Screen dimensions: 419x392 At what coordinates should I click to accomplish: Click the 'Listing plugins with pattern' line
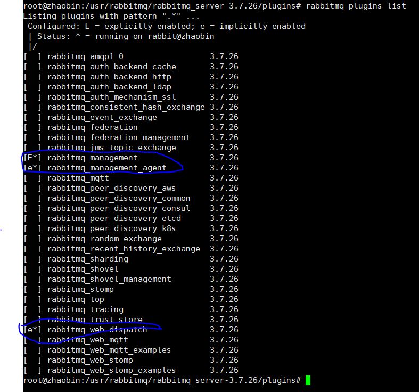tap(111, 17)
